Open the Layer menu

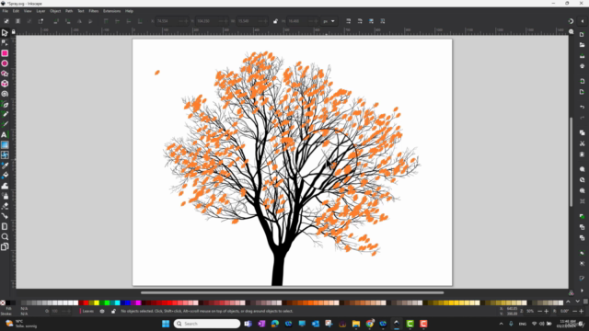click(40, 11)
